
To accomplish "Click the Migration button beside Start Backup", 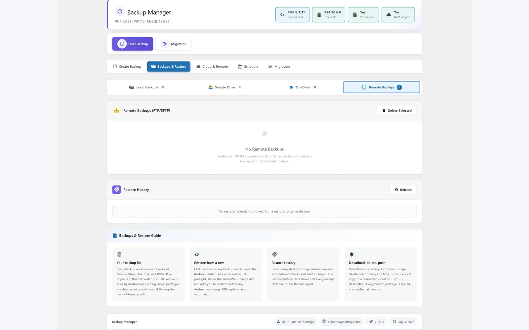I will 173,44.
